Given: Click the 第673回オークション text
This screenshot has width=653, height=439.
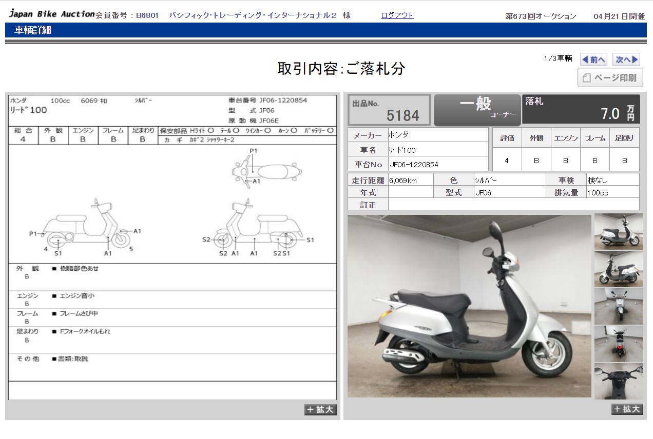Looking at the screenshot, I should [x=541, y=16].
